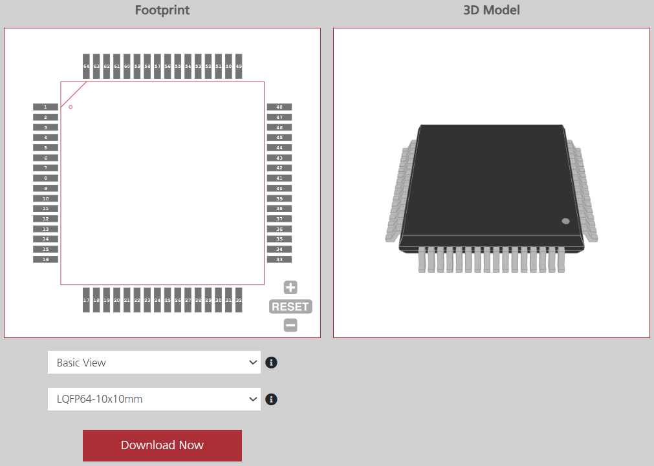654x466 pixels.
Task: Click the pin-1 dot on the 3D chip
Action: pyautogui.click(x=564, y=220)
